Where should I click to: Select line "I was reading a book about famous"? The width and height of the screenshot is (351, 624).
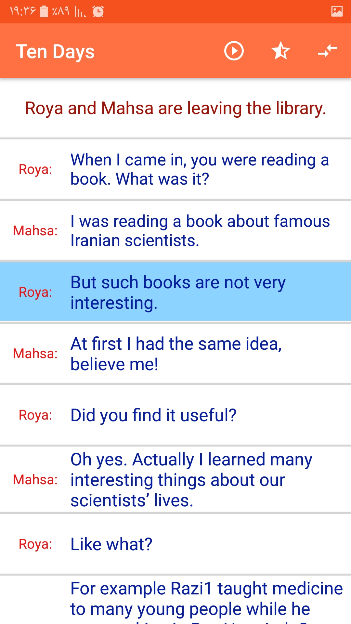200,231
